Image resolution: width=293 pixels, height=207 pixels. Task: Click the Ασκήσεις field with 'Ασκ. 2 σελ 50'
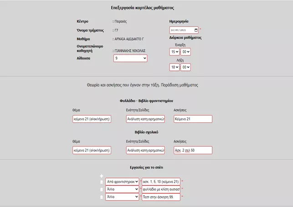pyautogui.click(x=193, y=150)
